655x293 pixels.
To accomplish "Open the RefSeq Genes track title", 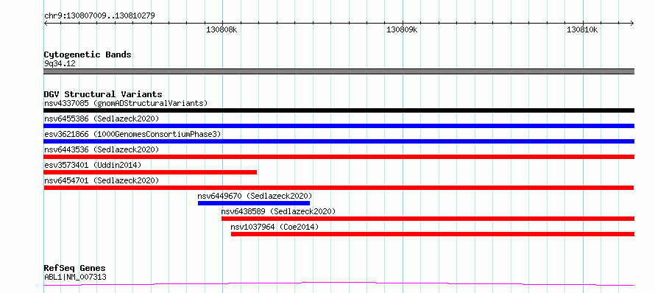I will [x=75, y=269].
